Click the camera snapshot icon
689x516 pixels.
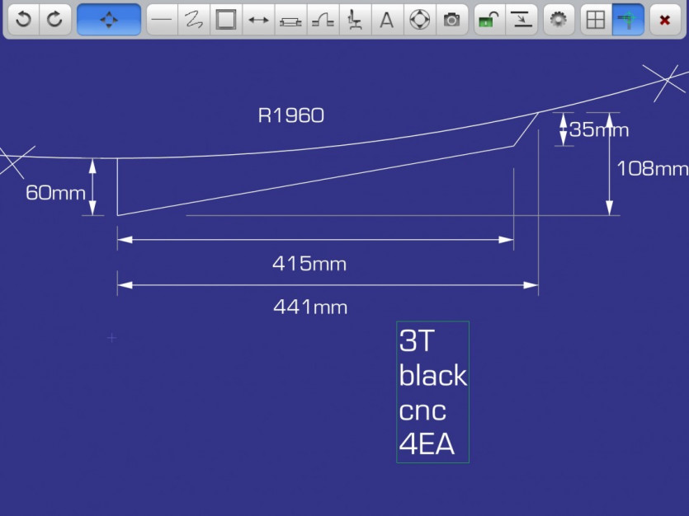tap(451, 19)
